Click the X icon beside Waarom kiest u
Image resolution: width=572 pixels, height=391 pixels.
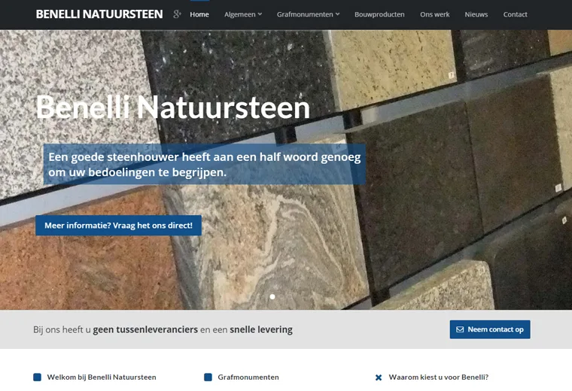(x=379, y=377)
